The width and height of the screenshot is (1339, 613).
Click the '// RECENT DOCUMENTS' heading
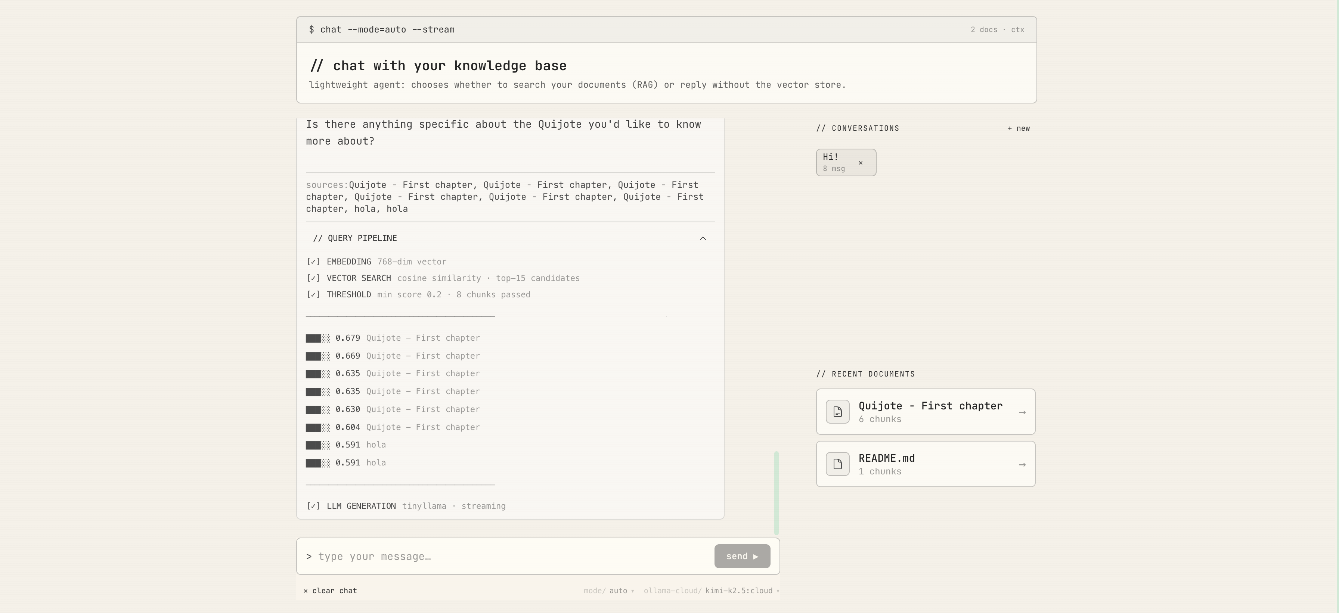[x=865, y=374]
